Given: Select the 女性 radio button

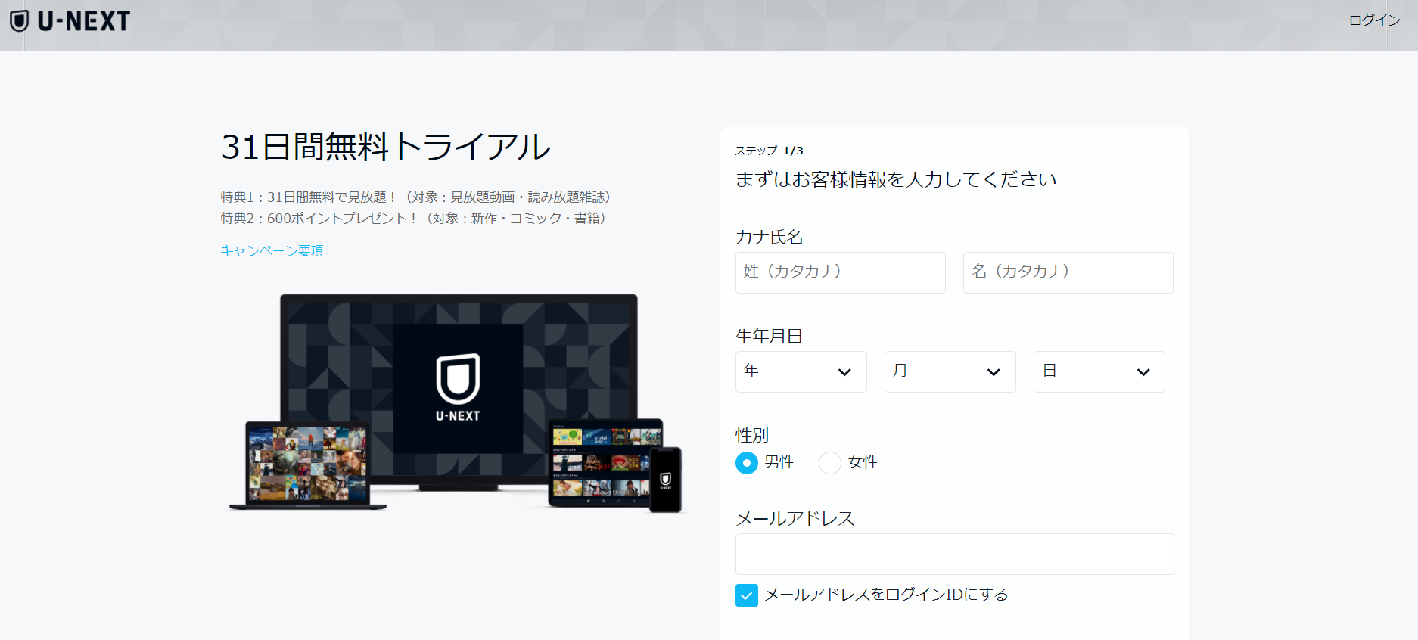Looking at the screenshot, I should pyautogui.click(x=830, y=463).
